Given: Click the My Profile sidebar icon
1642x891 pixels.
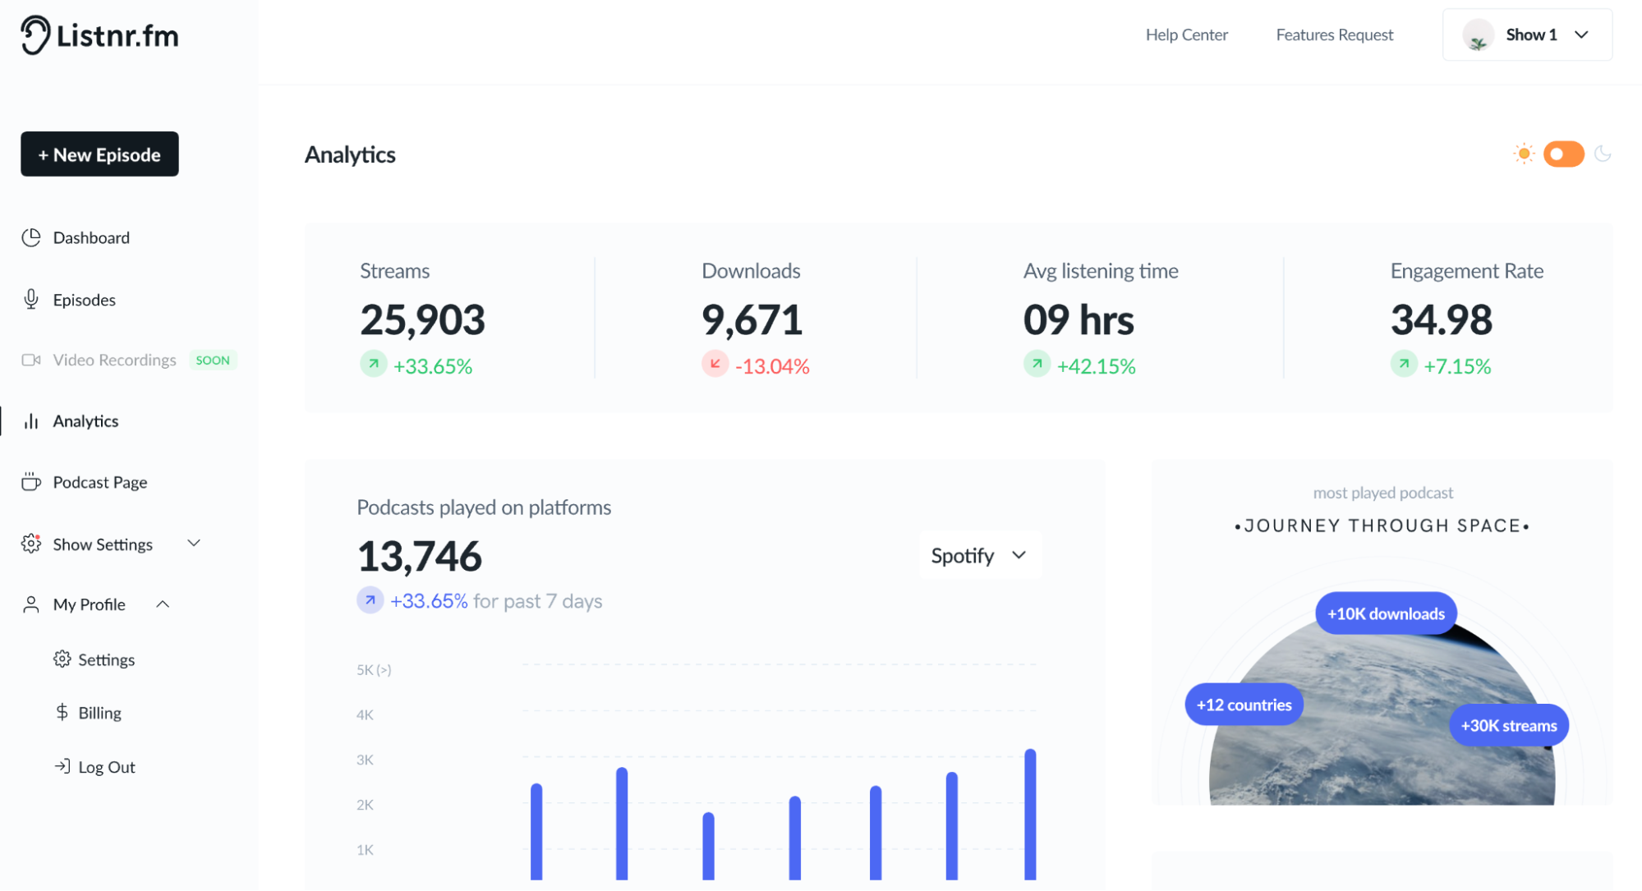Looking at the screenshot, I should [30, 604].
